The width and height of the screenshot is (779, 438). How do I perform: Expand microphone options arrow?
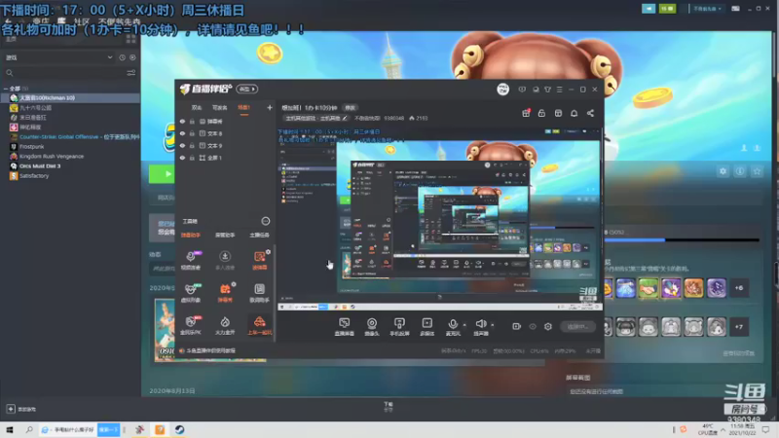point(464,325)
